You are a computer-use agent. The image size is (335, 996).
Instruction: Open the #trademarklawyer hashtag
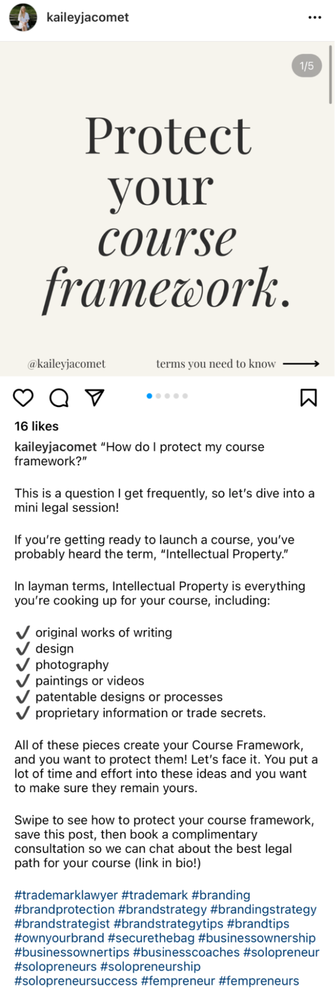coord(66,895)
